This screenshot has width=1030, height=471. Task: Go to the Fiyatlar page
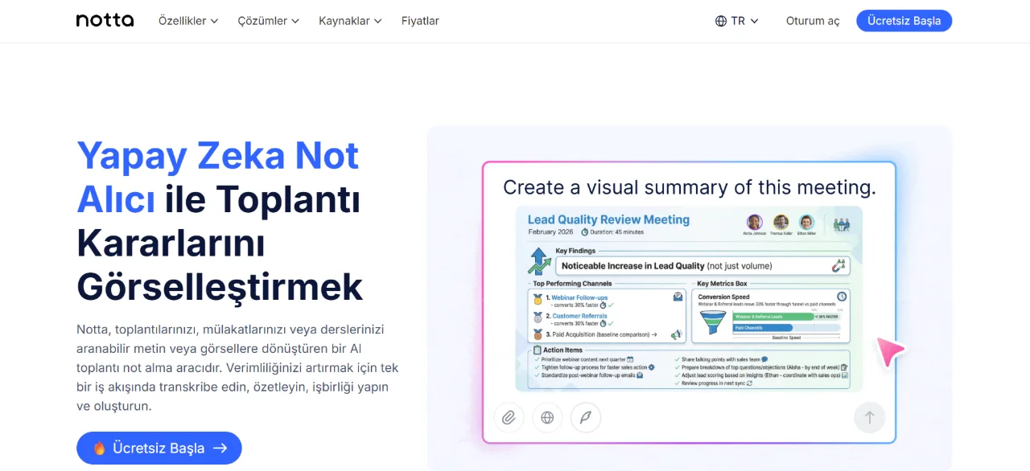420,21
